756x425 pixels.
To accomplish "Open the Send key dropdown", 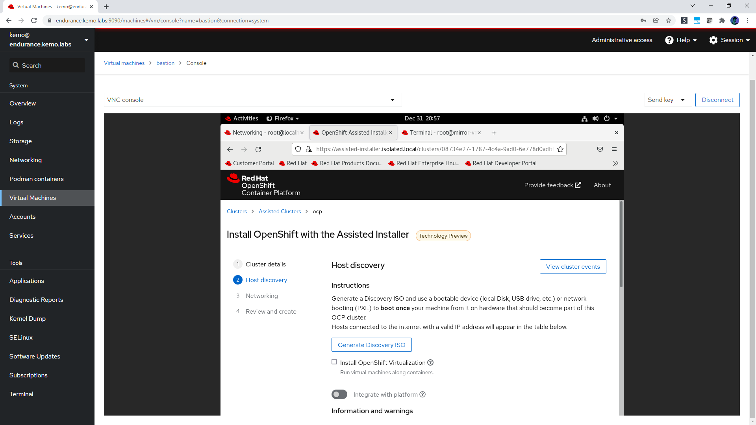I will [668, 100].
